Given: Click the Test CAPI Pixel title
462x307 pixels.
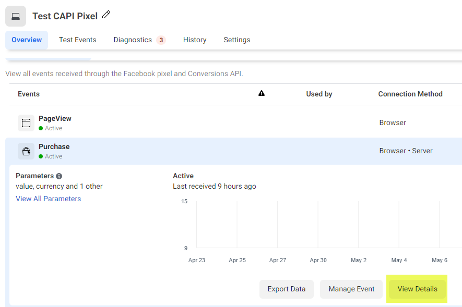Looking at the screenshot, I should [x=65, y=16].
